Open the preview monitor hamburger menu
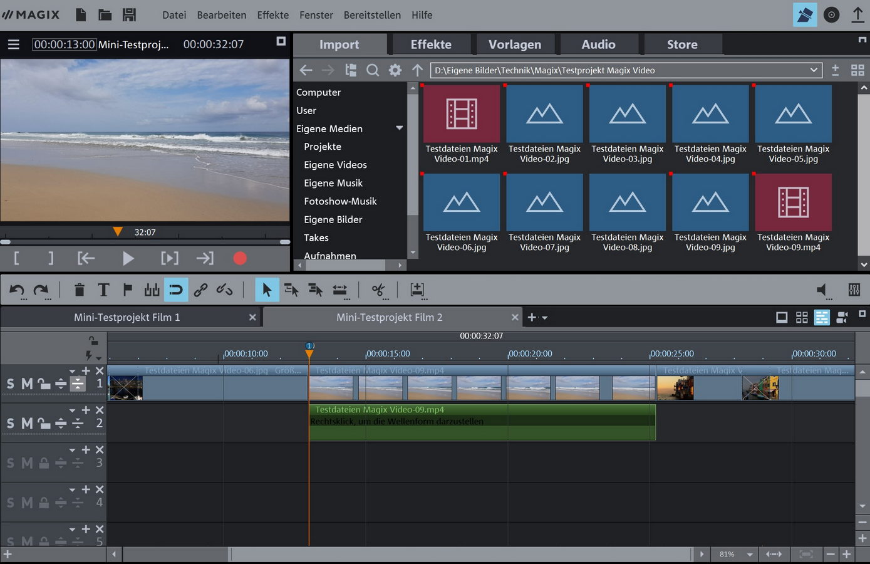The image size is (870, 564). (13, 44)
